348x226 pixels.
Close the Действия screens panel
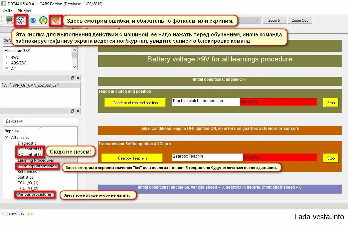pyautogui.click(x=78, y=111)
